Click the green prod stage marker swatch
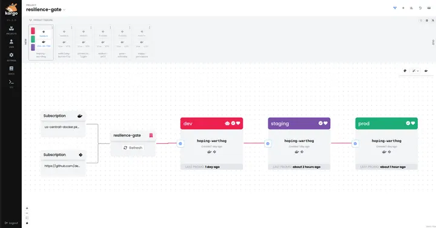Viewport: 436px width, 228px height. pos(33,39)
